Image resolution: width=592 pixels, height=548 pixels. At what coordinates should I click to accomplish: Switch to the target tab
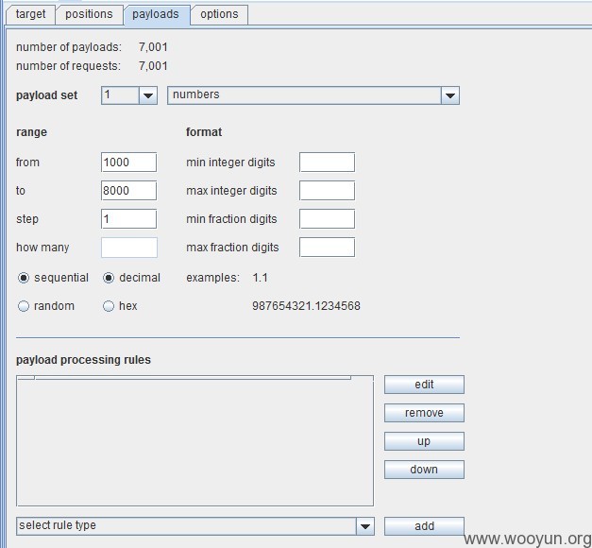[x=30, y=14]
